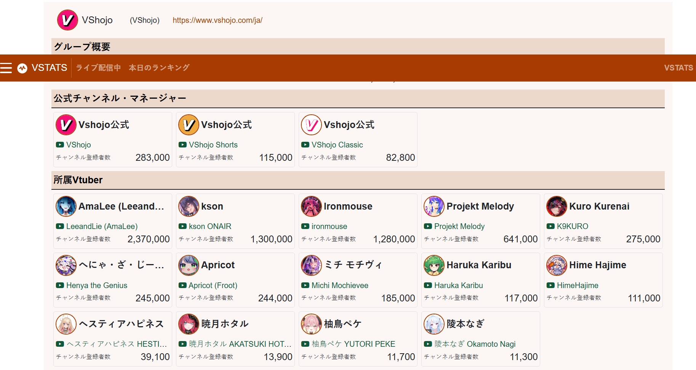Viewport: 696px width, 370px height.
Task: Click AmaLee's avatar image
Action: [x=66, y=206]
